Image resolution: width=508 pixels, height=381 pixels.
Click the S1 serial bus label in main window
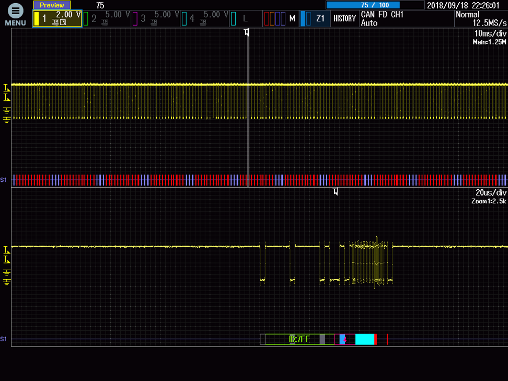click(4, 180)
